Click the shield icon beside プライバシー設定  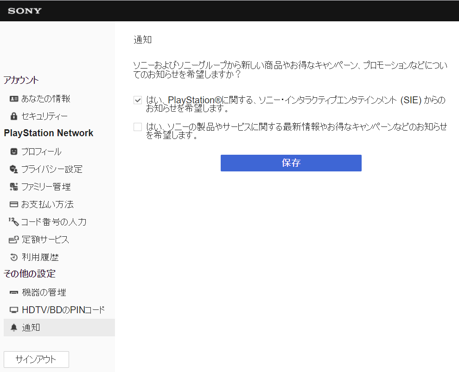click(14, 169)
